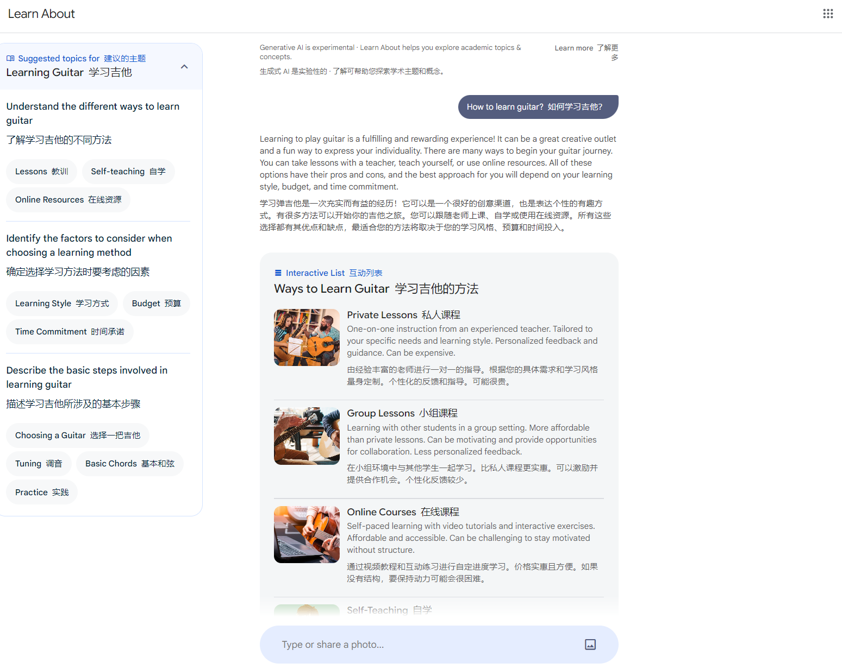Focus the Type or share a photo field
842x669 pixels.
439,645
